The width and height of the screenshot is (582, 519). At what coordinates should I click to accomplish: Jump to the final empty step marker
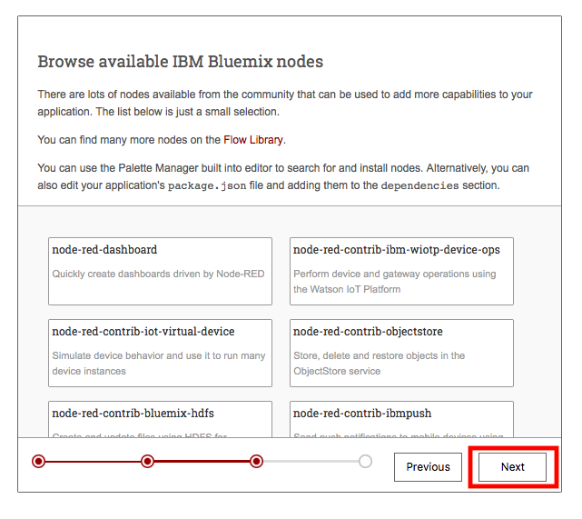pos(365,462)
